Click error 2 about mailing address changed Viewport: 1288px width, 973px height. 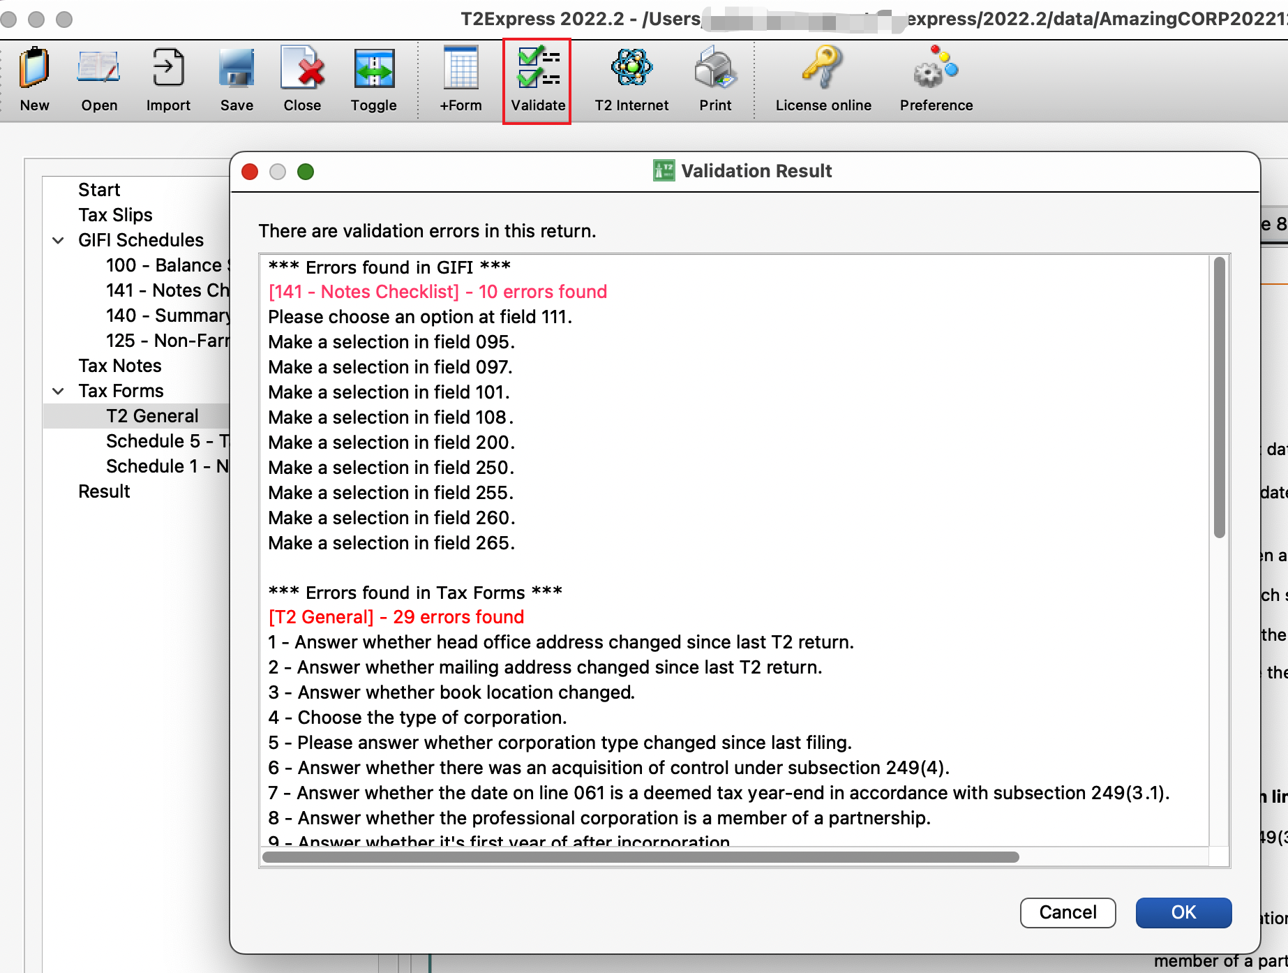[545, 667]
